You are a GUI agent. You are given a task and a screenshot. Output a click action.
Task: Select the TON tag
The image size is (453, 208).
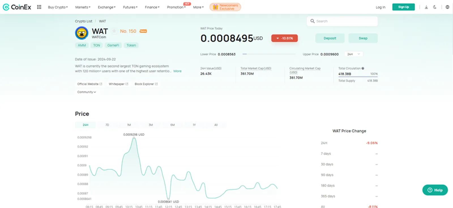tap(97, 45)
